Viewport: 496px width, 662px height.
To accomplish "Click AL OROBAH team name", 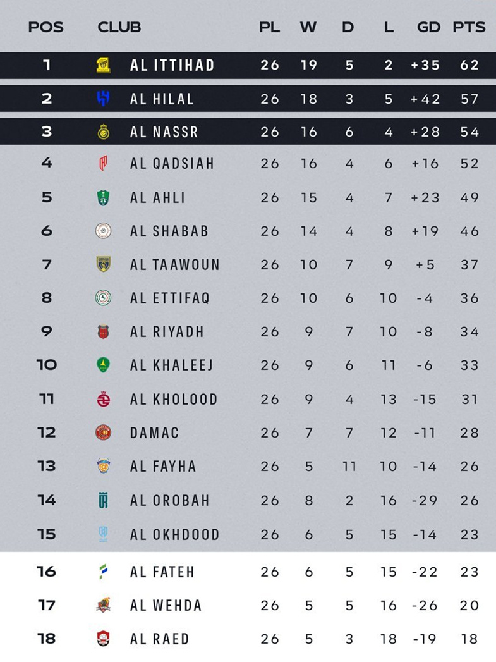I will click(169, 500).
